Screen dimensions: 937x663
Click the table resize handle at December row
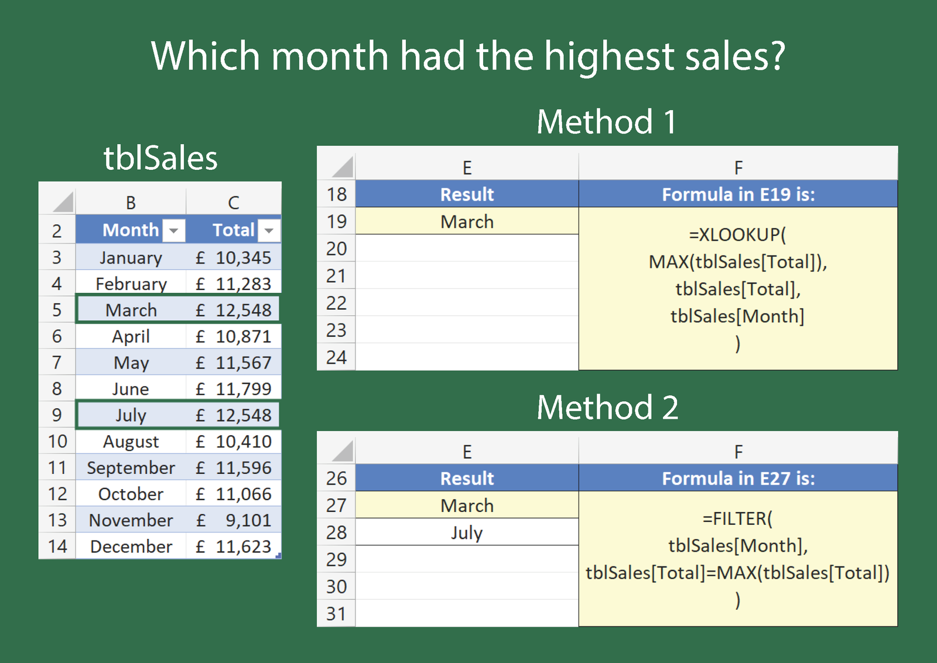(278, 556)
